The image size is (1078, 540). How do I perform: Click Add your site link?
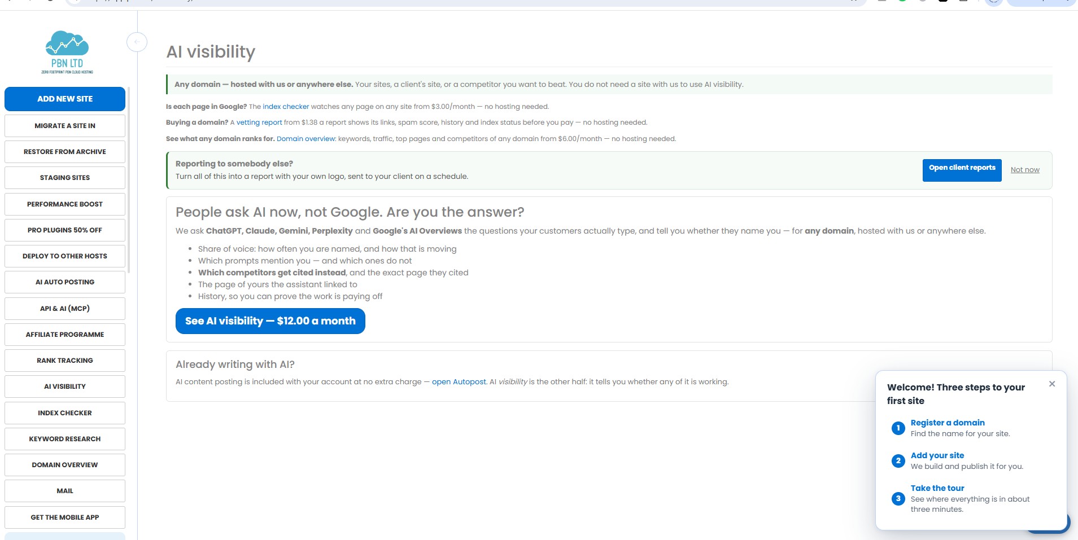click(x=937, y=455)
